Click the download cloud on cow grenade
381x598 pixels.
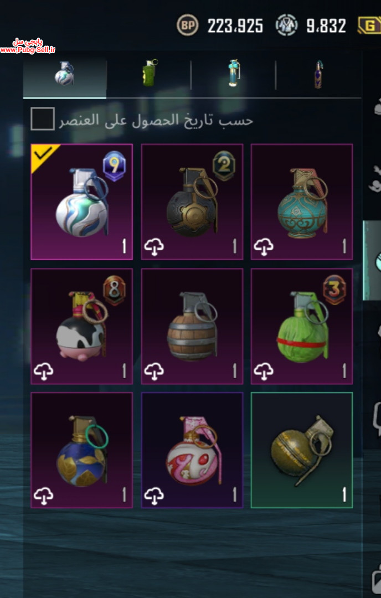point(44,371)
